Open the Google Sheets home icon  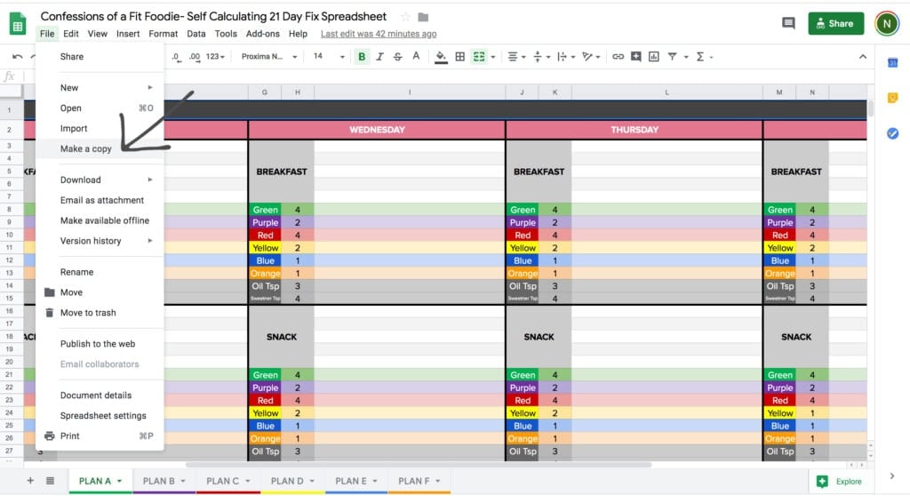tap(18, 24)
